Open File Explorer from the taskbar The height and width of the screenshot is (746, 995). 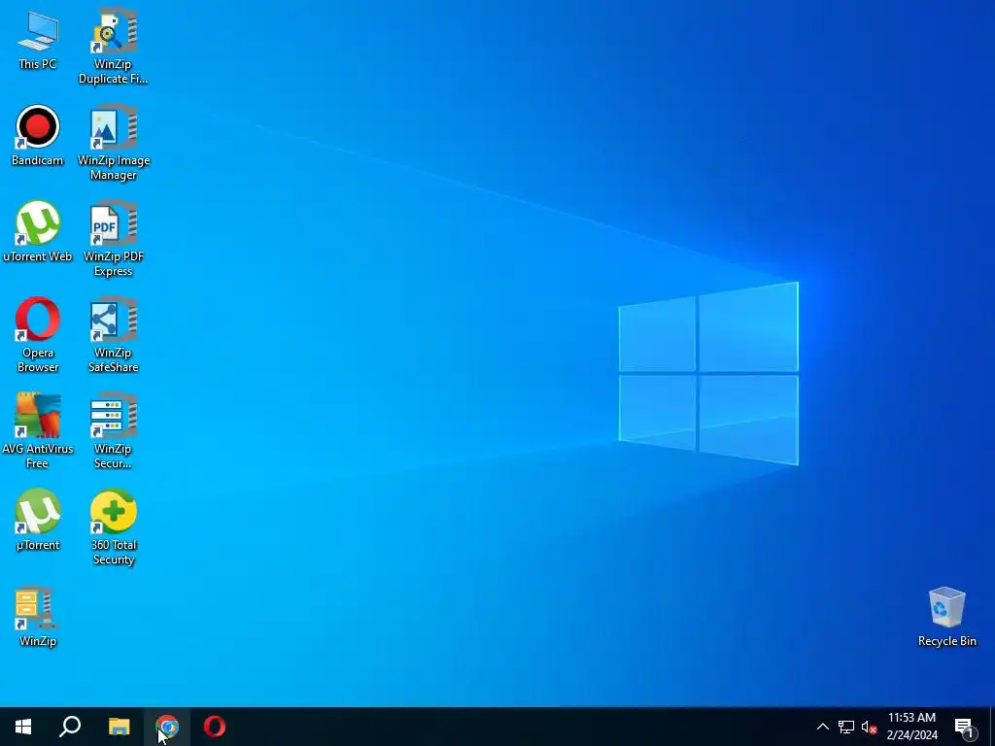(x=119, y=727)
